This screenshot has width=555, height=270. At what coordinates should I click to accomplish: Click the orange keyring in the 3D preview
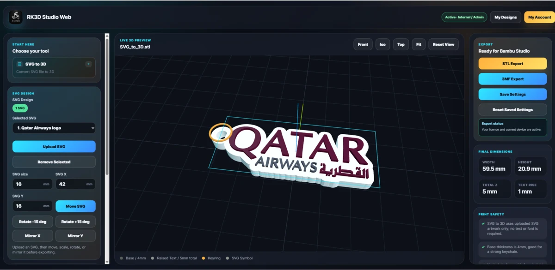click(220, 132)
